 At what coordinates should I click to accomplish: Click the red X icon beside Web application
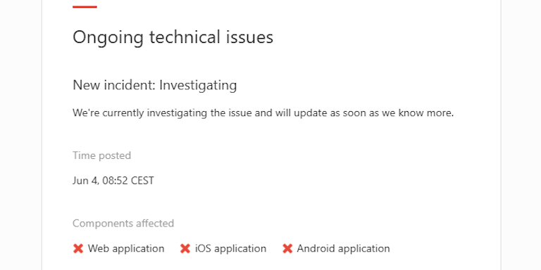(78, 248)
